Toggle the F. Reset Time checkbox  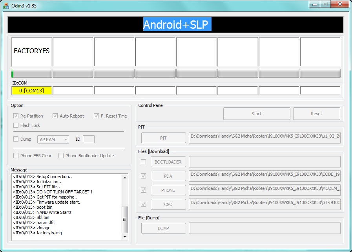pos(96,116)
